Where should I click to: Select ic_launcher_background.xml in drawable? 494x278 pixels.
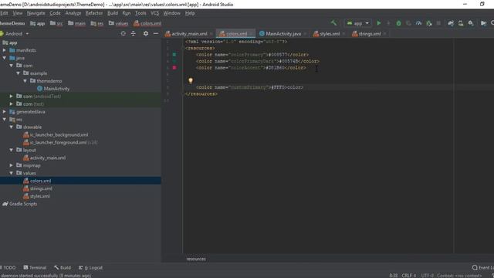coord(56,134)
